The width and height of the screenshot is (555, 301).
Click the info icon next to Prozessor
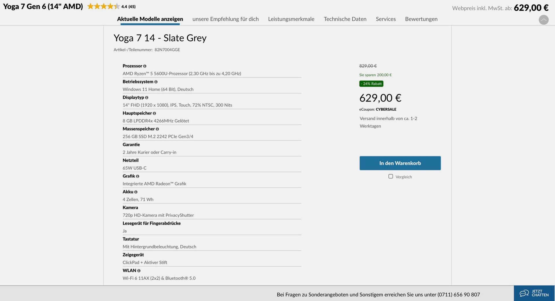tap(145, 66)
